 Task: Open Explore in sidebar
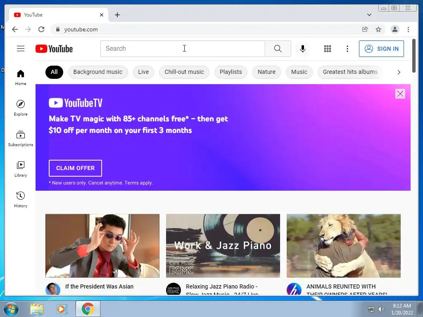[x=21, y=108]
